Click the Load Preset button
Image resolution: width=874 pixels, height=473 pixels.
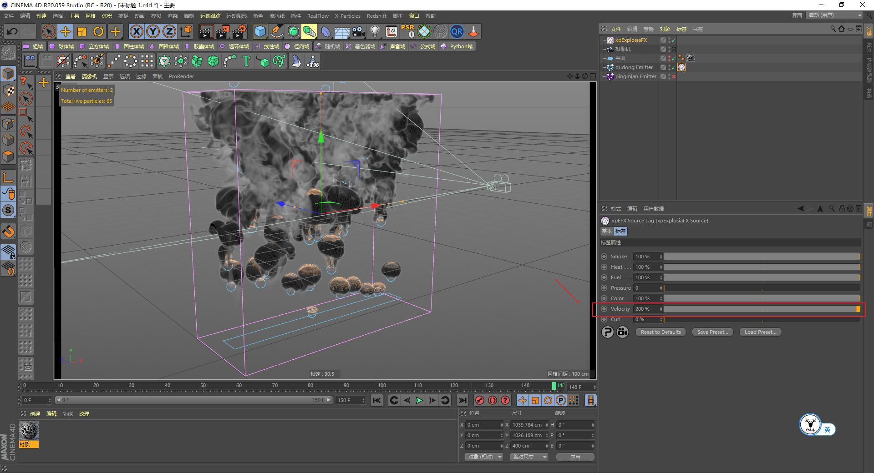[x=760, y=332]
